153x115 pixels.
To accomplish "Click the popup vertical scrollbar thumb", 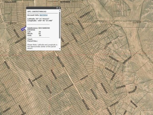I will pyautogui.click(x=59, y=24).
